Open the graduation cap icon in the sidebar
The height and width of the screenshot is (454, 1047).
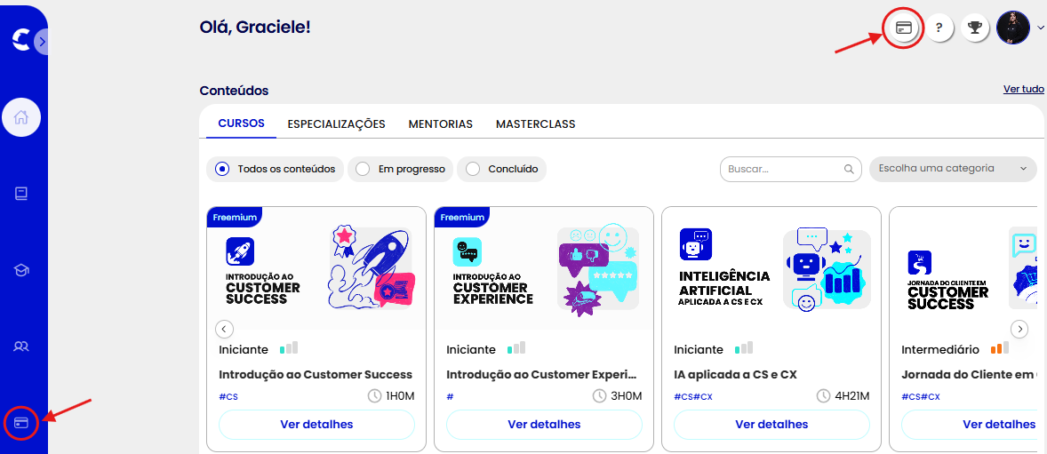21,270
